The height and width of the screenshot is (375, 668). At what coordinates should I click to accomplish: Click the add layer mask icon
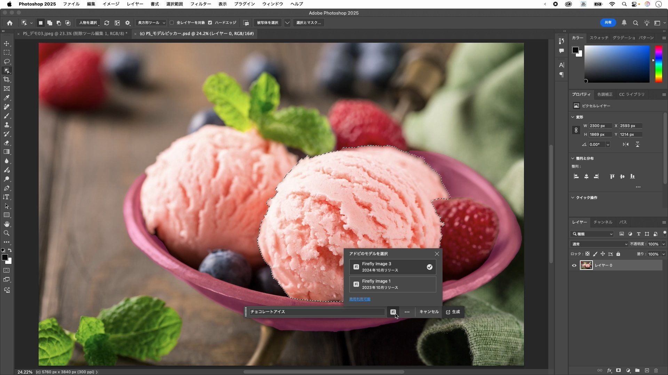coord(618,370)
